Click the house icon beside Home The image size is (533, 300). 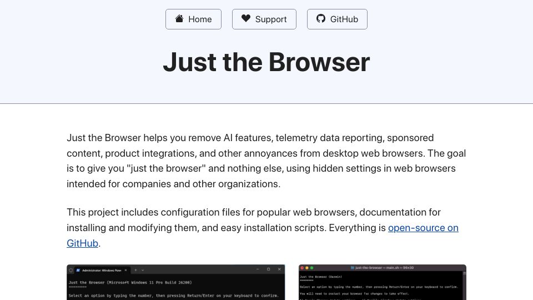tap(179, 18)
